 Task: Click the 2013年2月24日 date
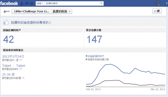click(x=13, y=57)
